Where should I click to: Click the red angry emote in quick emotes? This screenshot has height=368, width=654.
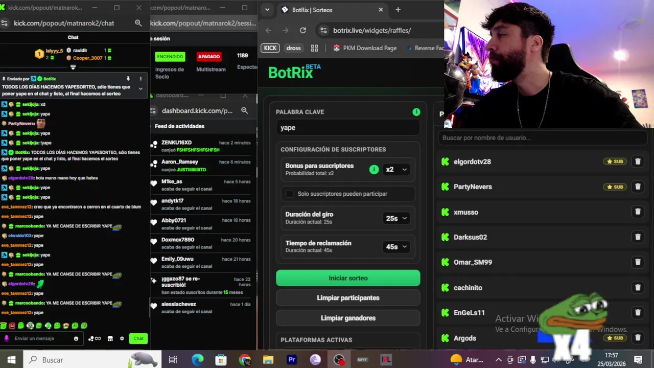click(x=12, y=326)
